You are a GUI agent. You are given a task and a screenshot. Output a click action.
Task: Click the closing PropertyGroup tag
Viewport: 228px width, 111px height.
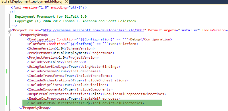(x=35, y=108)
